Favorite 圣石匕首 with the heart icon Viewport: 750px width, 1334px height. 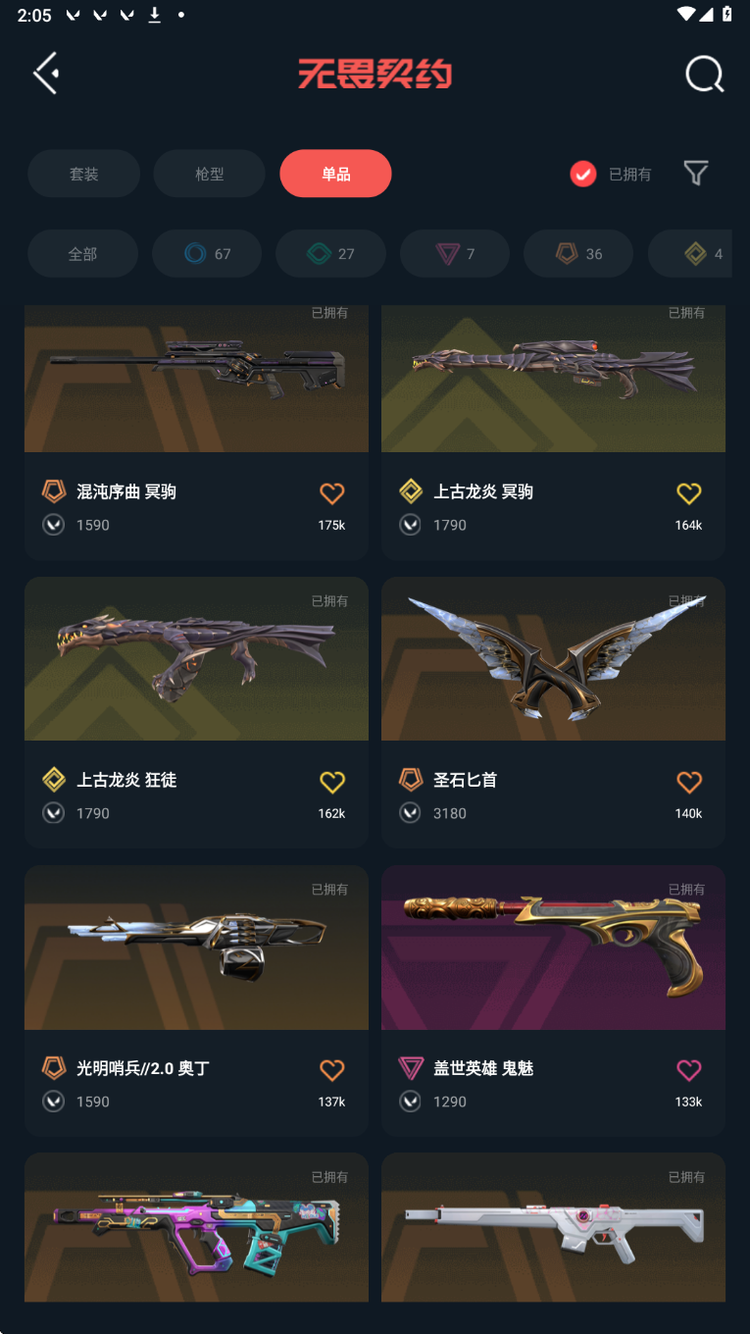pyautogui.click(x=689, y=782)
